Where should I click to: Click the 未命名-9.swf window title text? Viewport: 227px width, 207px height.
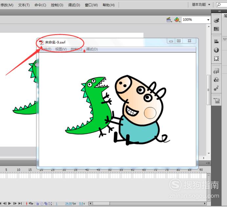point(55,42)
